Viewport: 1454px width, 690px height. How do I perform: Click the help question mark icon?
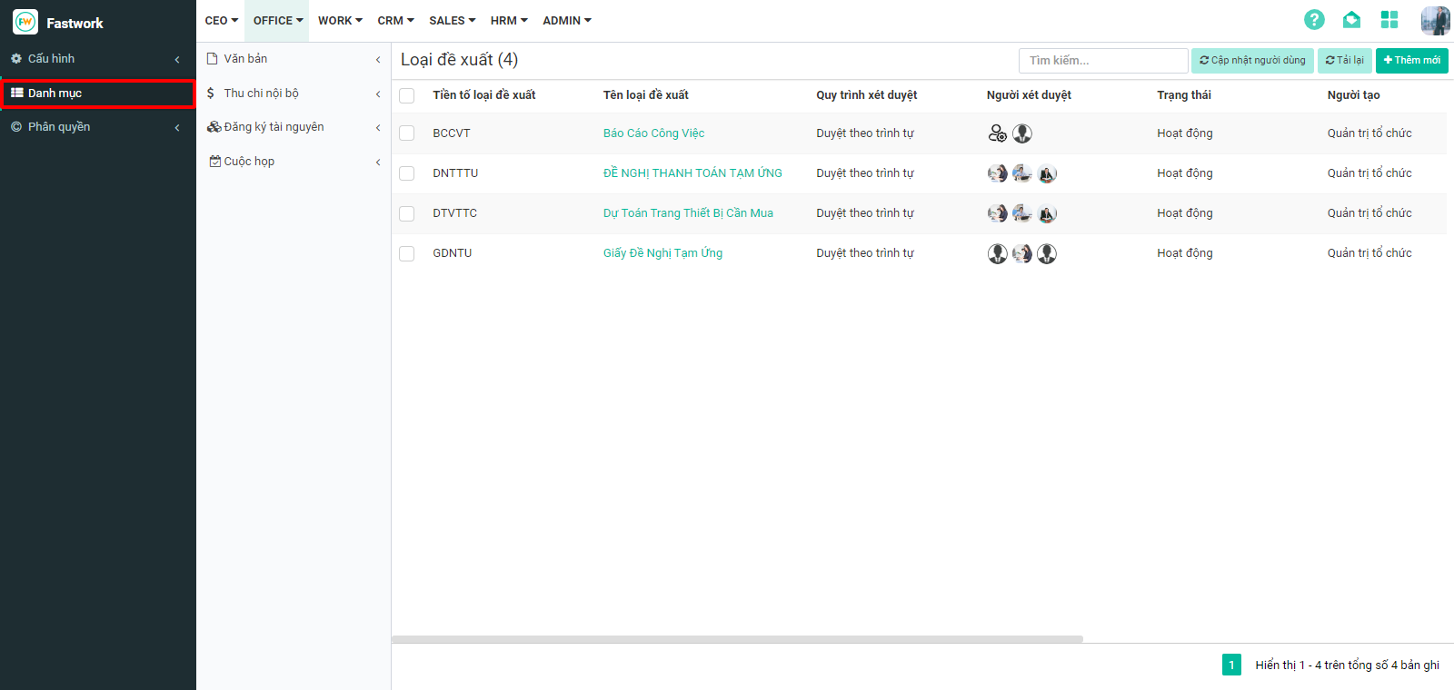pos(1314,20)
